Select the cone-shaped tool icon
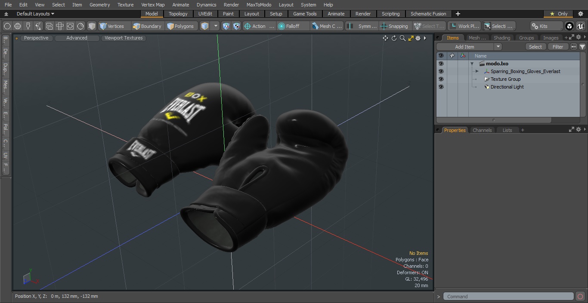Viewport: 588px width, 303px height. (x=38, y=26)
